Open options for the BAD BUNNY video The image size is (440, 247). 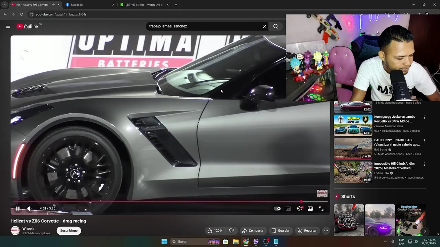tap(424, 141)
